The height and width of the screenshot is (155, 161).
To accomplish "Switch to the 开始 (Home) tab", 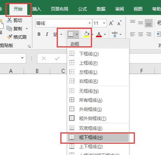I will click(18, 9).
